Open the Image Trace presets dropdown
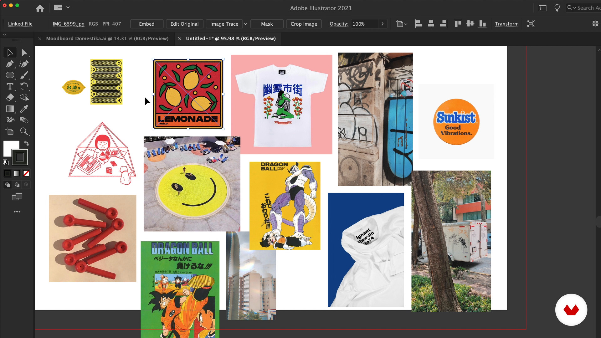 pyautogui.click(x=245, y=24)
